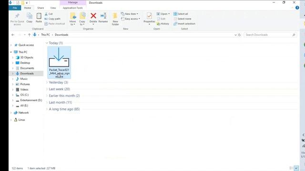Go up one folder level arrow
Image resolution: width=305 pixels, height=171 pixels.
click(29, 35)
